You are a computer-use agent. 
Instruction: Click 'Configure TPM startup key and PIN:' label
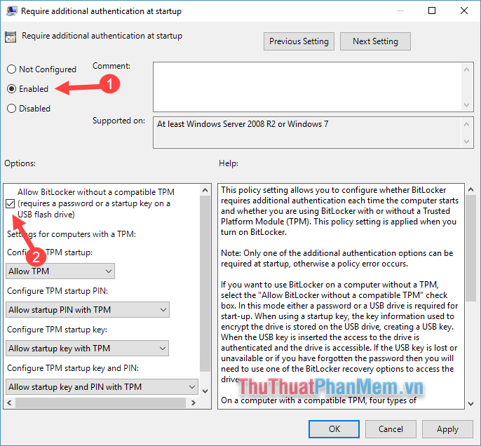click(73, 368)
